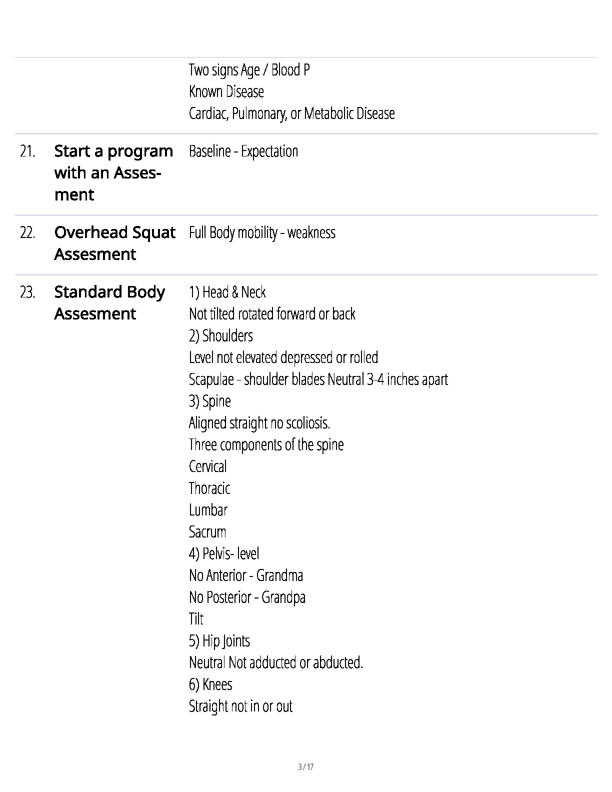Click the "Start a program with an Assessment" term
612x792 pixels.
tap(113, 172)
